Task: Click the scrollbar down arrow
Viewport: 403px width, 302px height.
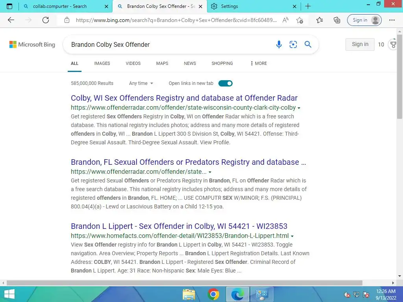Action: [x=399, y=276]
